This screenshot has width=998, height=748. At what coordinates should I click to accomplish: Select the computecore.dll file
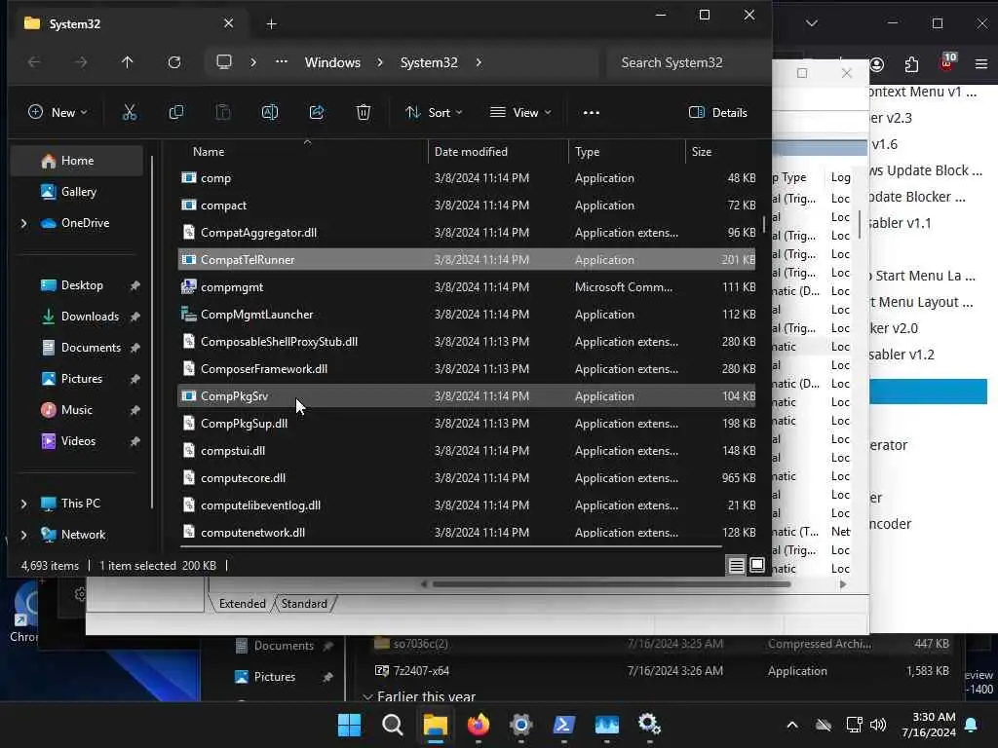tap(467, 477)
